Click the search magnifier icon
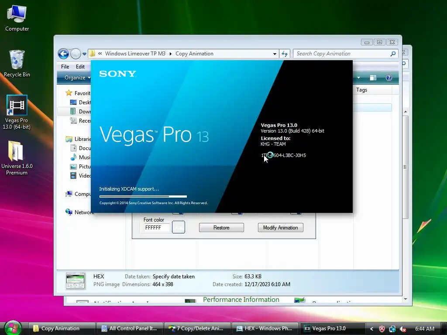Viewport: 447px width, 335px height. pos(393,54)
